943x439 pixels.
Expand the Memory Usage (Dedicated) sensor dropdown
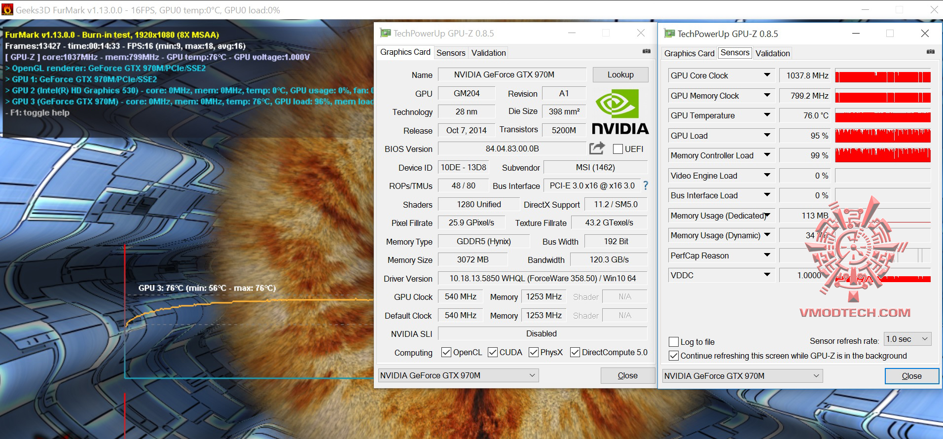point(767,216)
